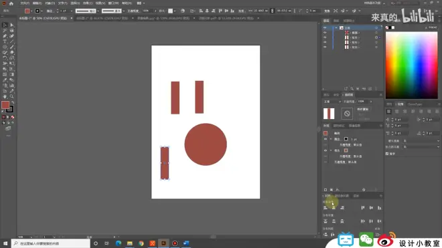The height and width of the screenshot is (248, 442).
Task: Select the Eraser tool
Action: tap(12, 52)
